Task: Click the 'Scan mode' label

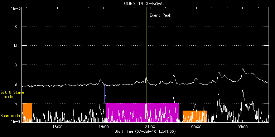Action: coord(10,116)
